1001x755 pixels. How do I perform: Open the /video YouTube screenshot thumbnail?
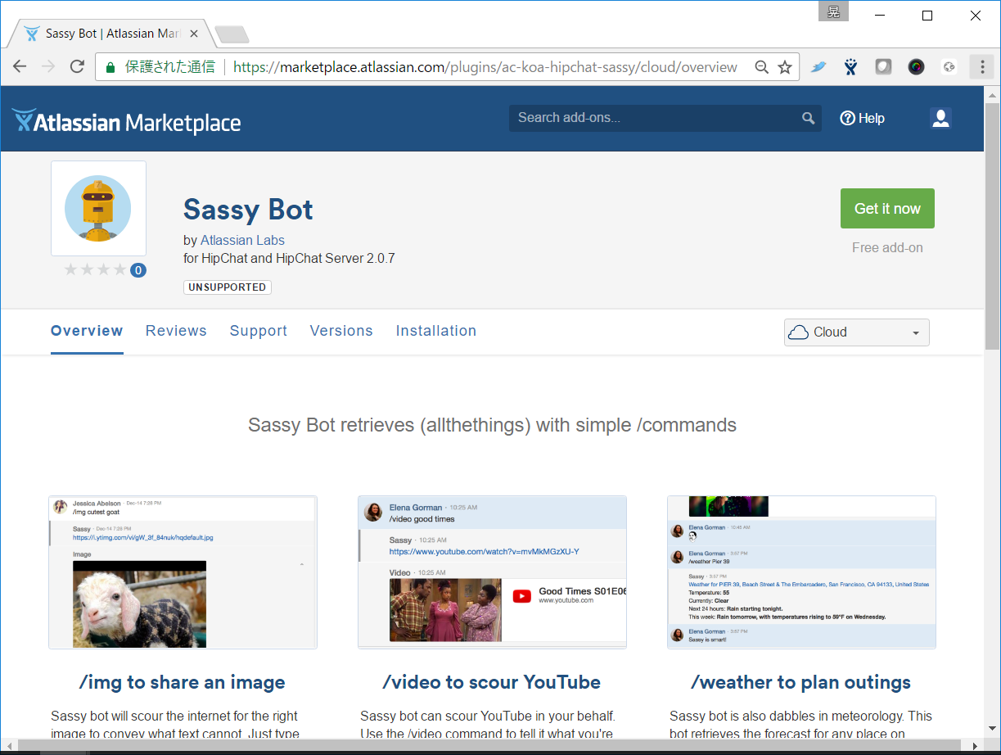tap(493, 572)
